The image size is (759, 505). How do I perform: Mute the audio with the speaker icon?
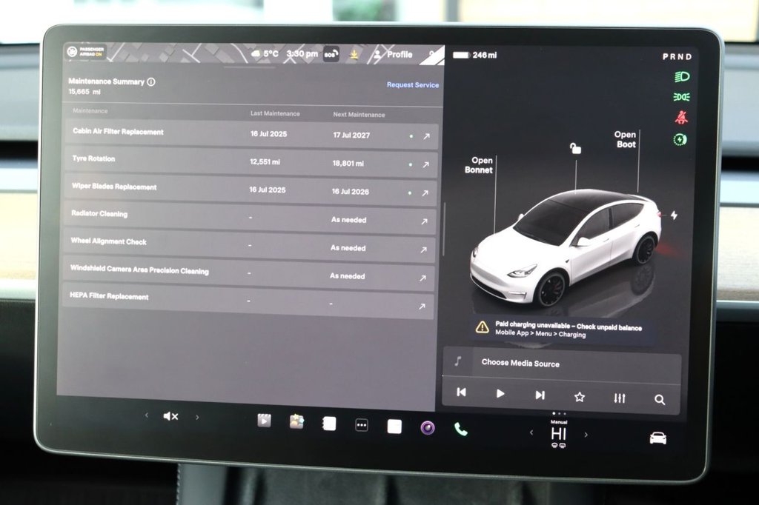pos(170,416)
